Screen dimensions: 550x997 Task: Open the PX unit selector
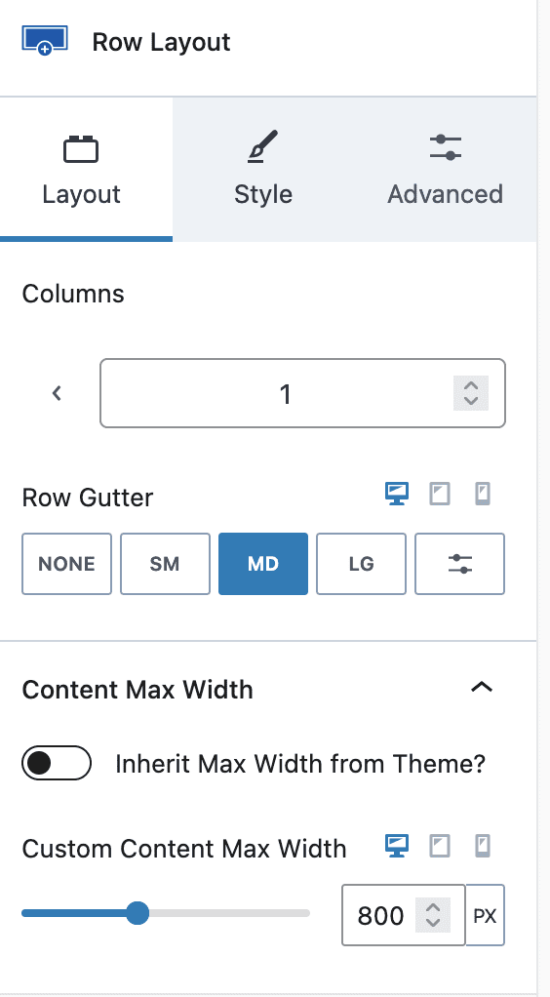tap(485, 915)
